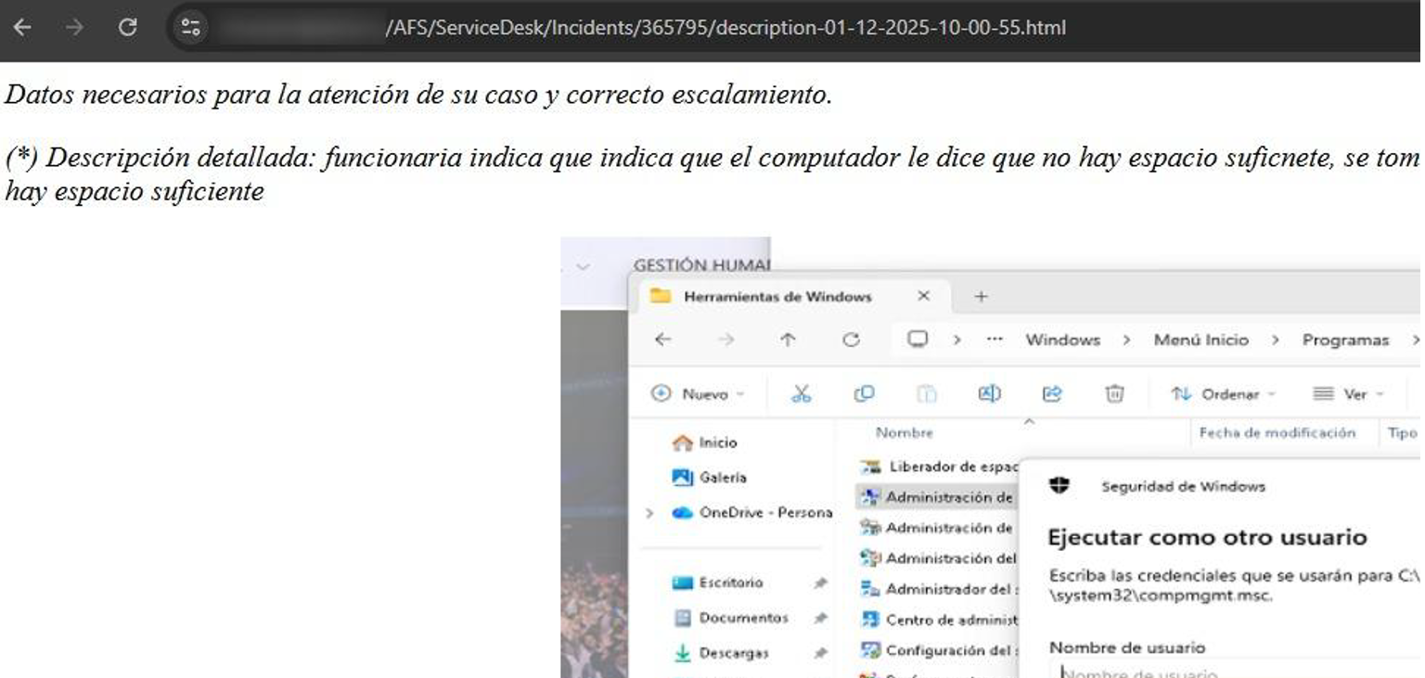Select the Administrador del item
The image size is (1425, 678).
point(938,589)
